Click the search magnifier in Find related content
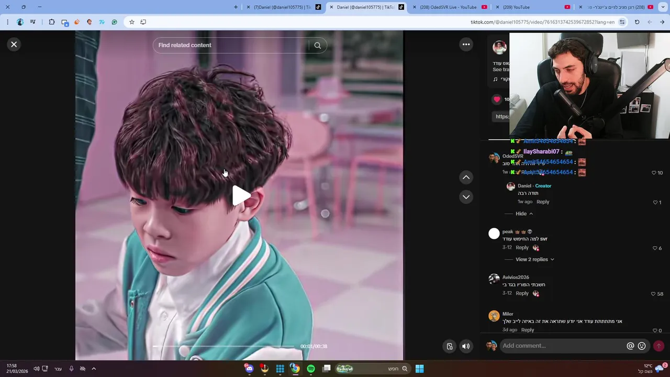 [x=317, y=46]
